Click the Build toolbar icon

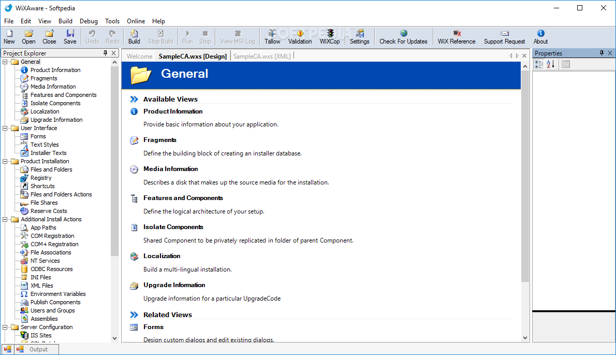point(134,37)
